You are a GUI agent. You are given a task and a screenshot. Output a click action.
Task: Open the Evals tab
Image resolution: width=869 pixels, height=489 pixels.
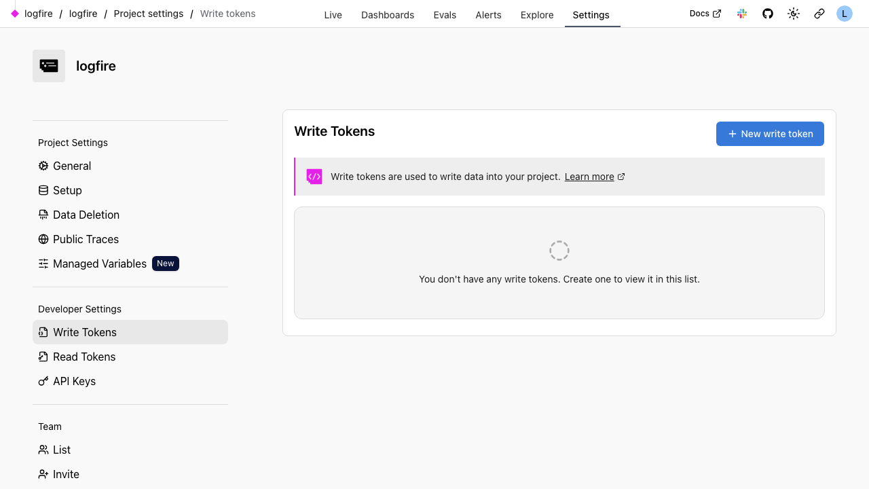[445, 15]
